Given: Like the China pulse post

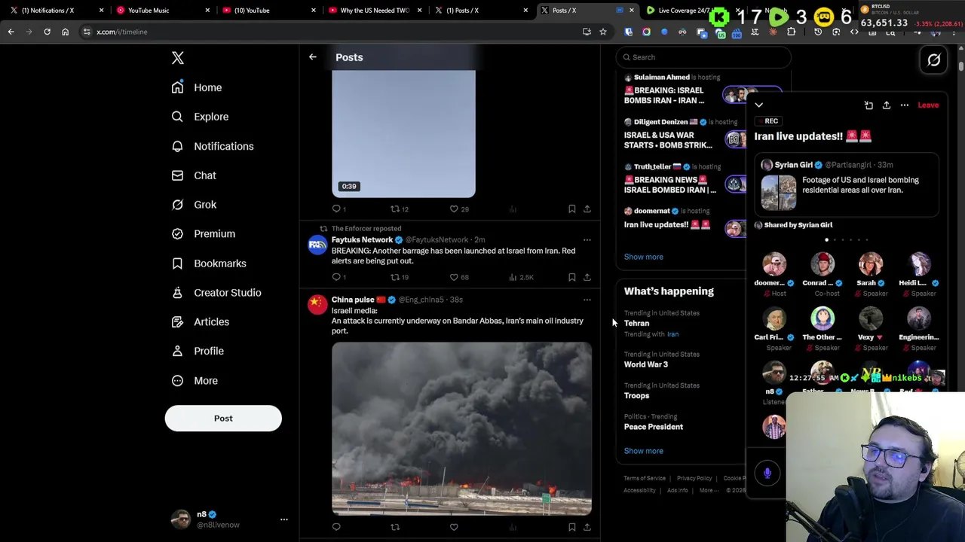Looking at the screenshot, I should pos(454,527).
